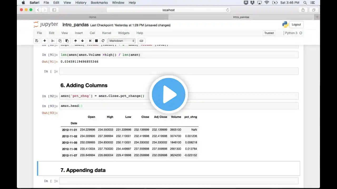Show all tabs overview in Safari

click(314, 10)
